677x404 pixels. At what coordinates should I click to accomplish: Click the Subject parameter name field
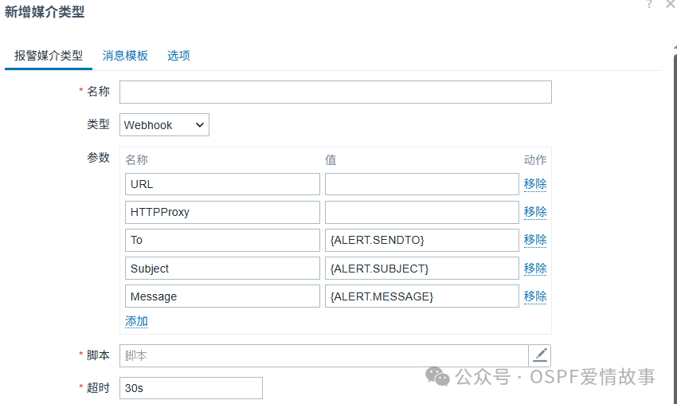point(222,269)
